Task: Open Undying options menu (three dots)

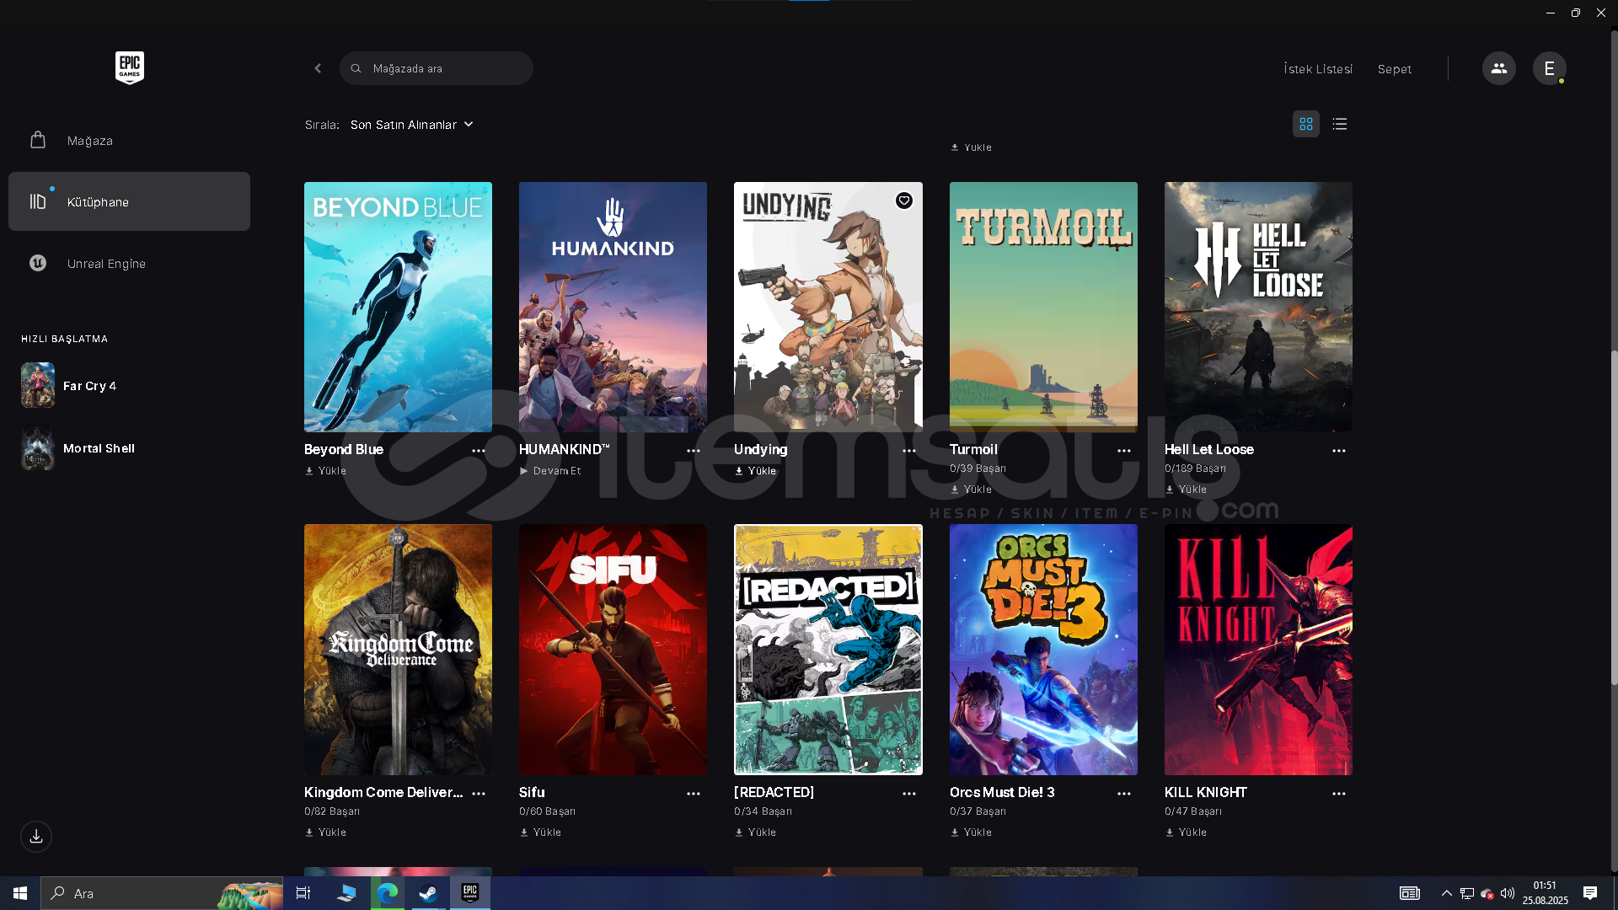Action: point(909,451)
